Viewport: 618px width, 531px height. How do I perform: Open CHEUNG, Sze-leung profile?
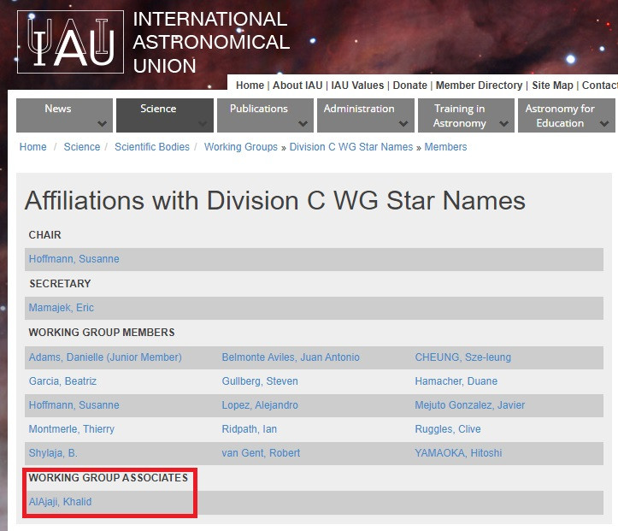(x=463, y=357)
